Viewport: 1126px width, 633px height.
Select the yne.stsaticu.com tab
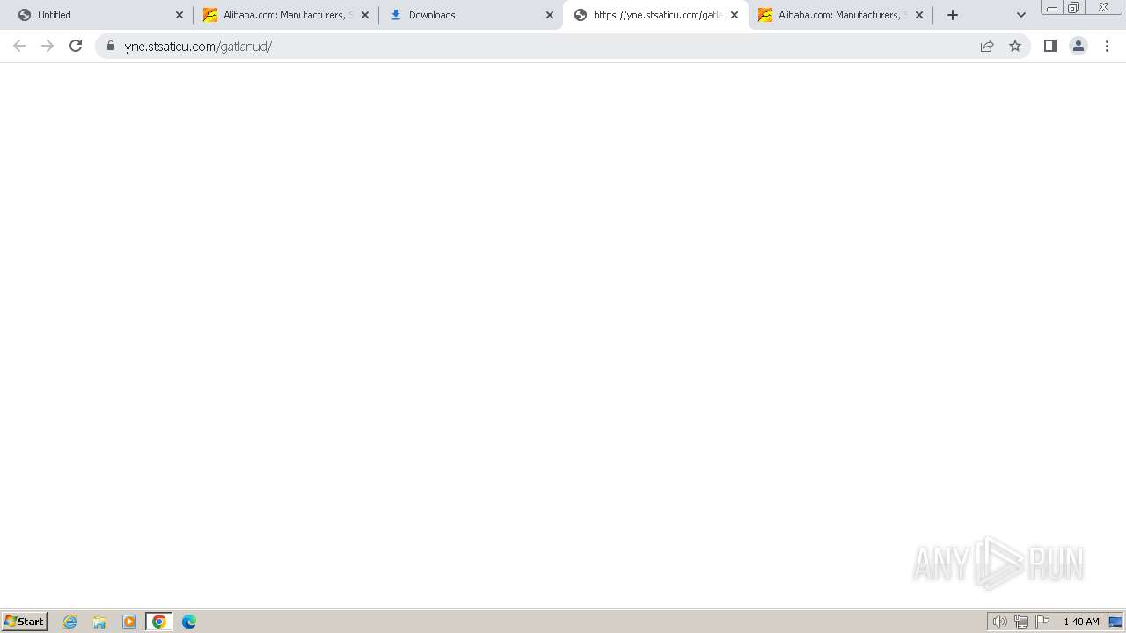pyautogui.click(x=655, y=15)
